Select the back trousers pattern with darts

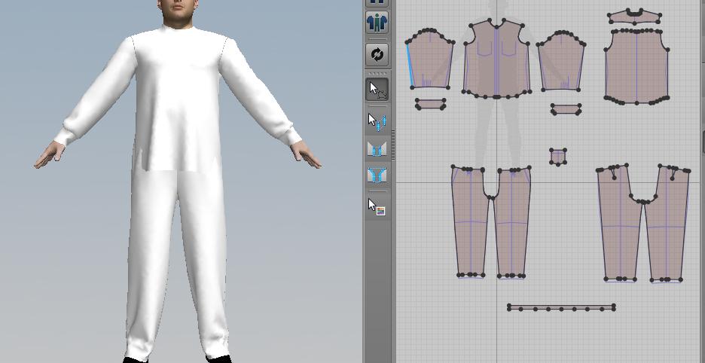(643, 224)
